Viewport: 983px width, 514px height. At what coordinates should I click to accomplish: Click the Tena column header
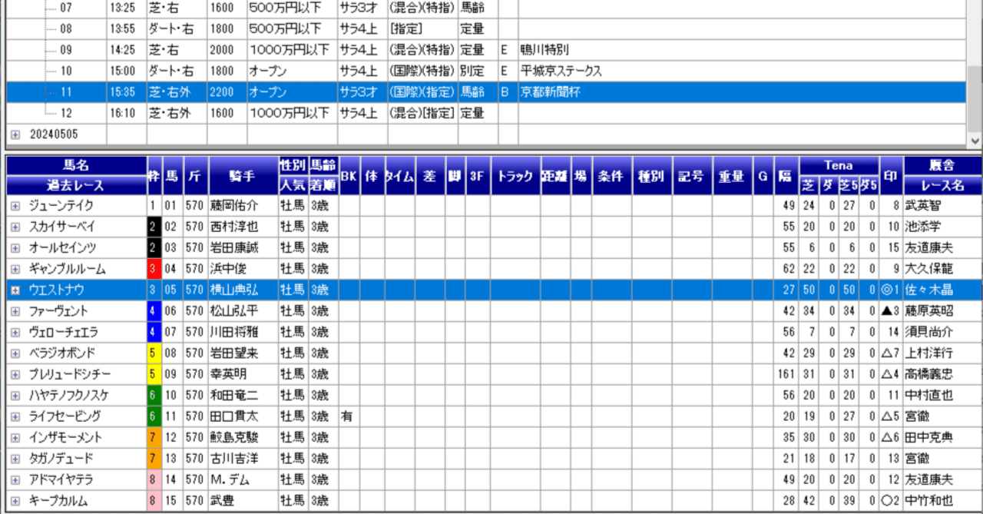point(839,165)
